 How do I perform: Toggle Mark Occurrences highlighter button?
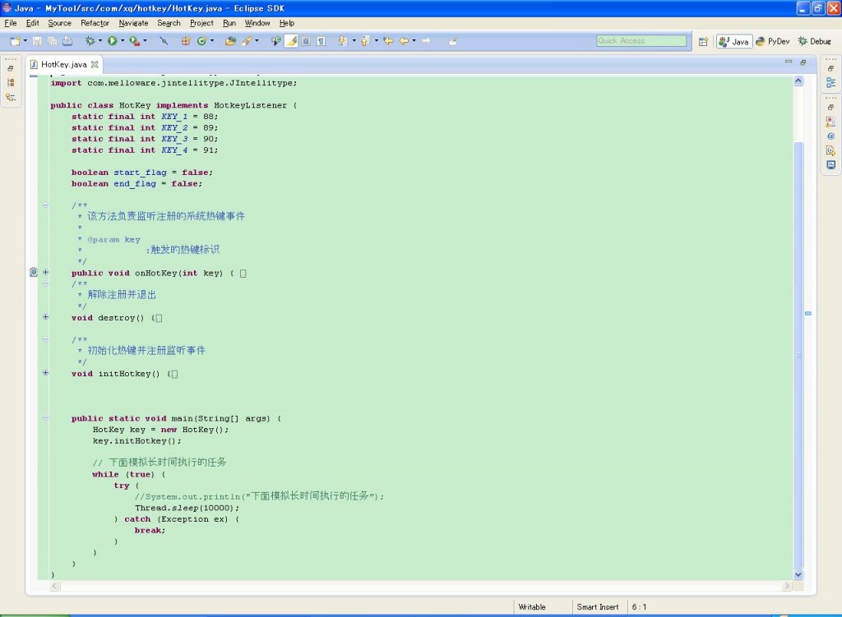[x=291, y=40]
